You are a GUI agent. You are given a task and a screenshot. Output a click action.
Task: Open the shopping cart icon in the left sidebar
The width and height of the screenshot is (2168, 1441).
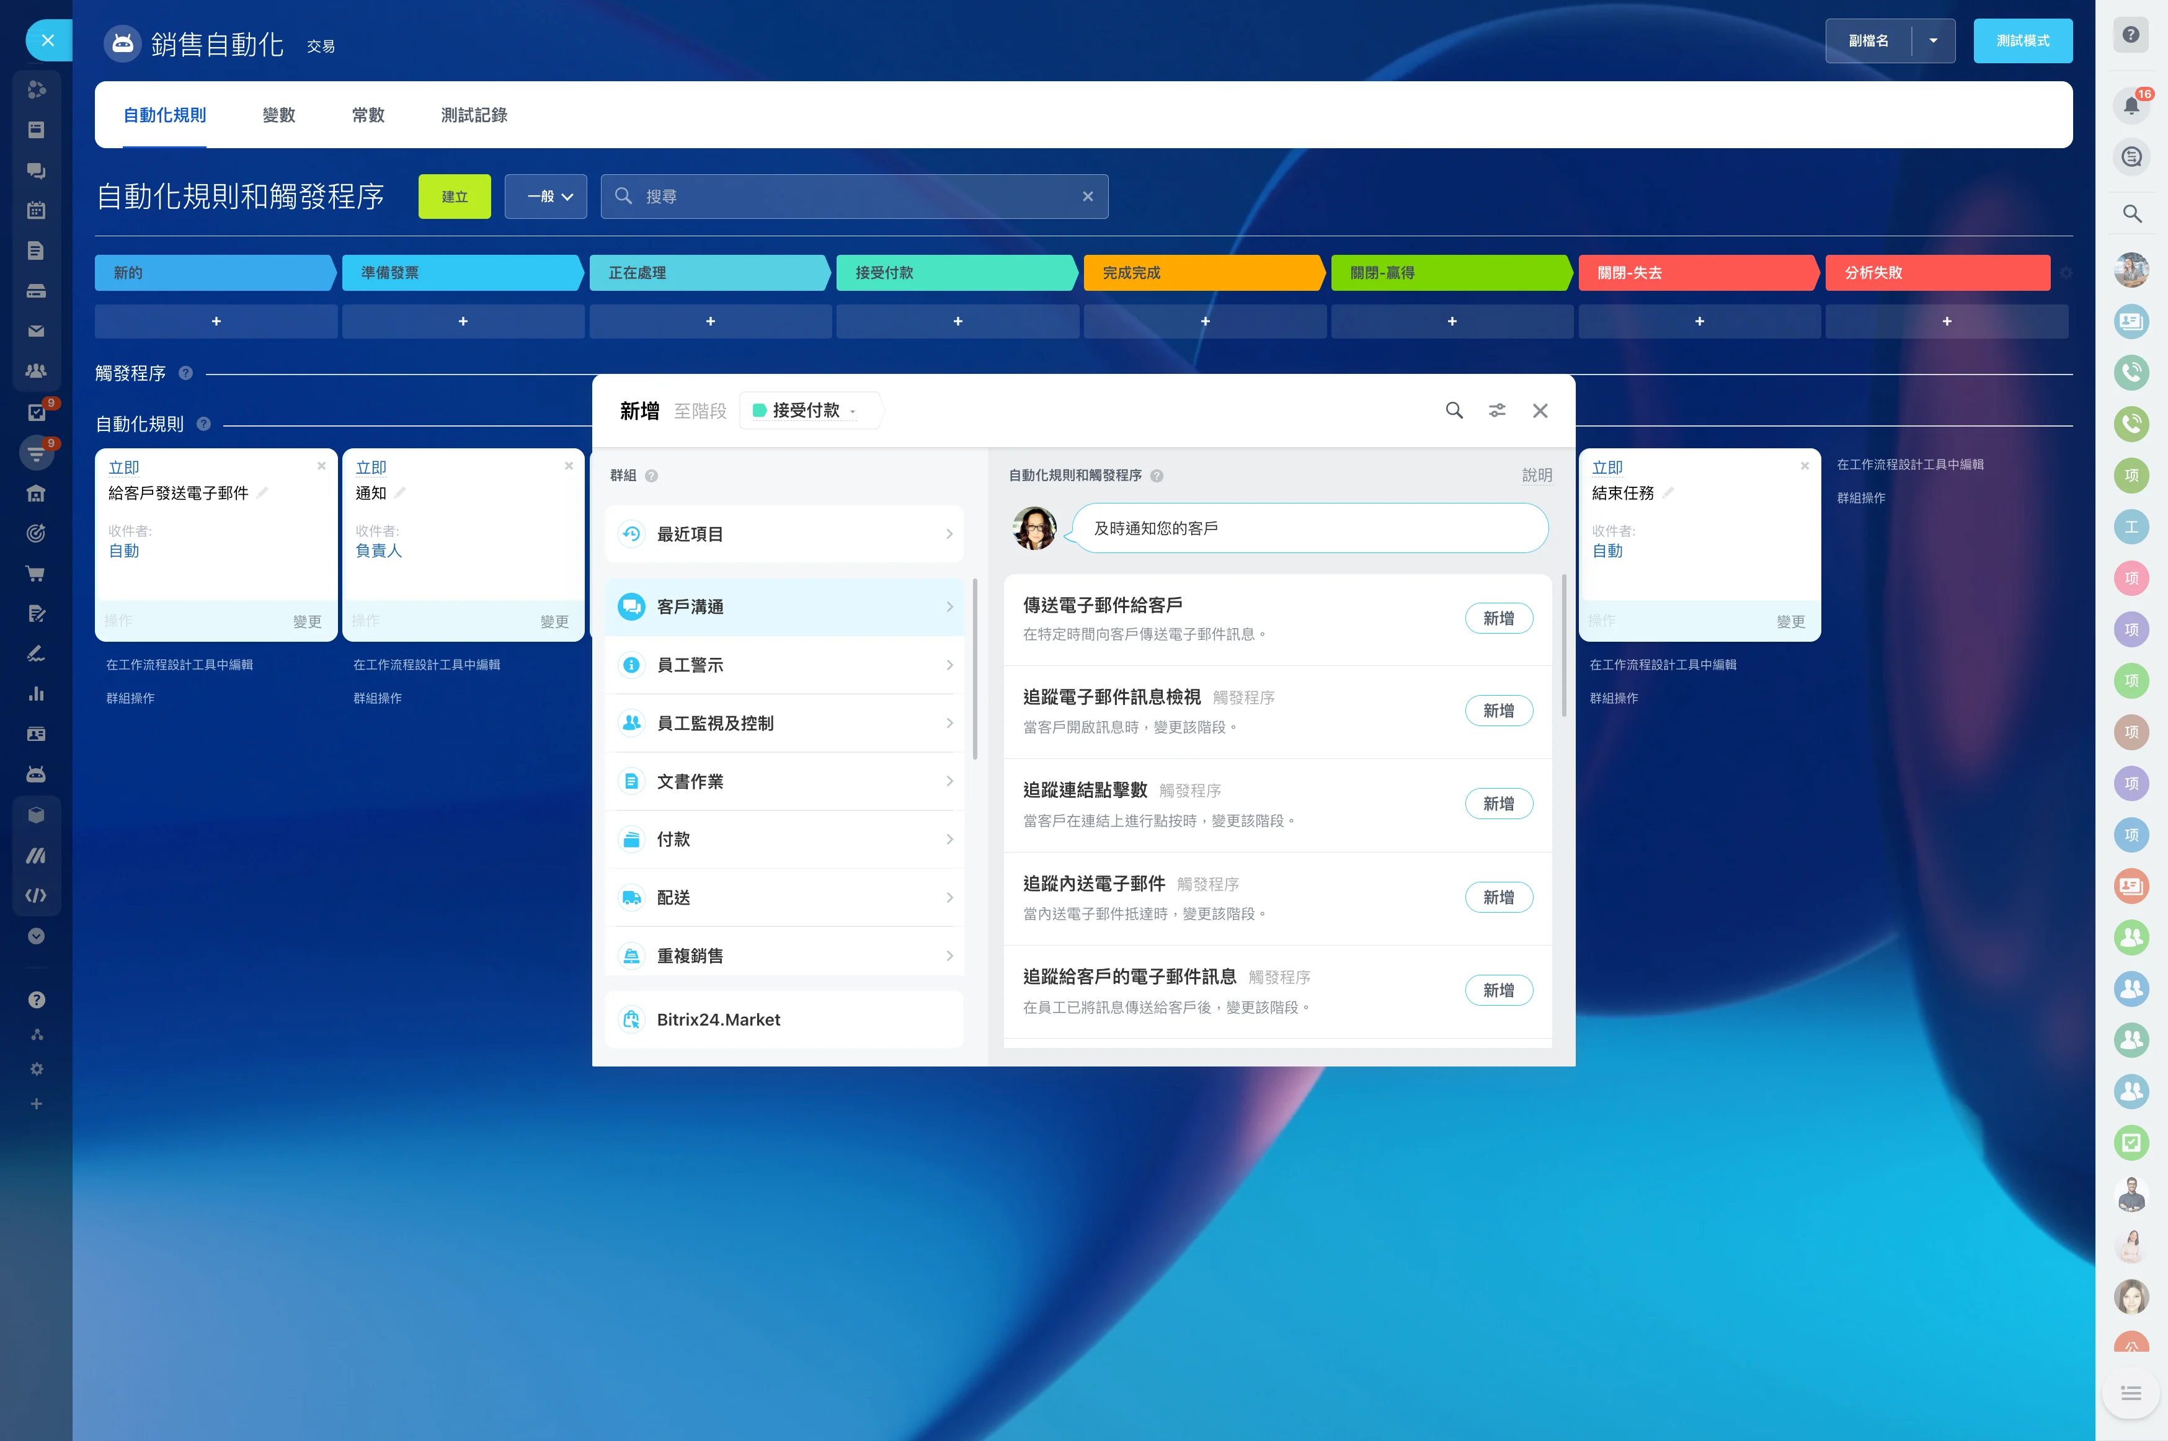click(36, 574)
